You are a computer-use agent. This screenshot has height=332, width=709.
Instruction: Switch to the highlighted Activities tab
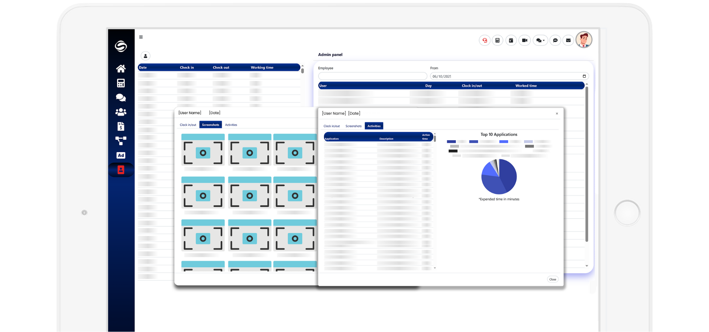[x=374, y=126]
